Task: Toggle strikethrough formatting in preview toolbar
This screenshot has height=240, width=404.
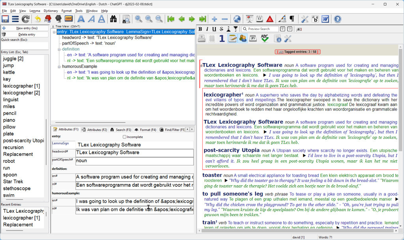Action: click(221, 29)
